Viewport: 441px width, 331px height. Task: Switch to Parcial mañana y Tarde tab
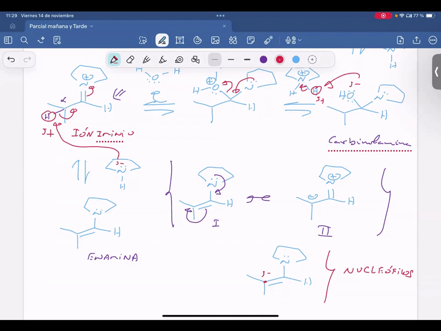(128, 26)
